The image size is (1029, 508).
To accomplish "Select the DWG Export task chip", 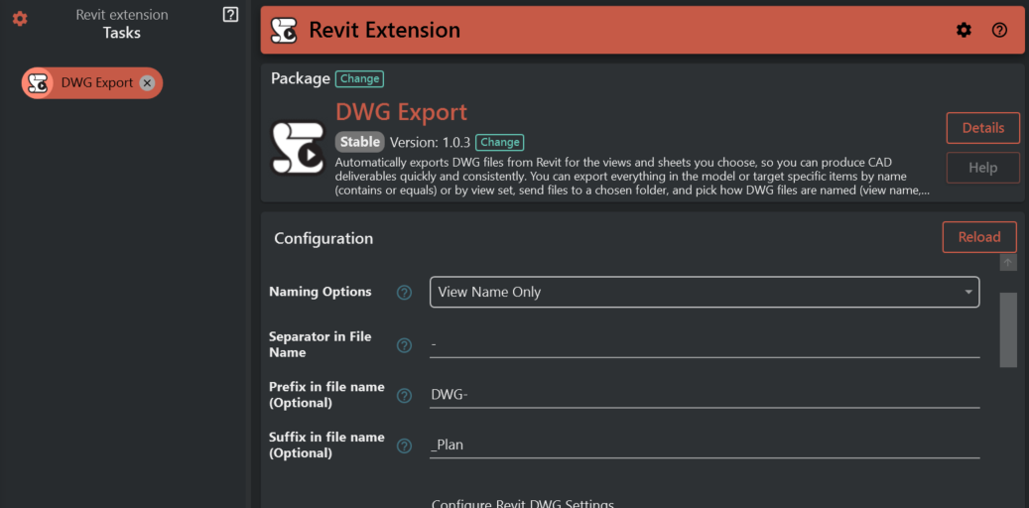I will point(92,82).
